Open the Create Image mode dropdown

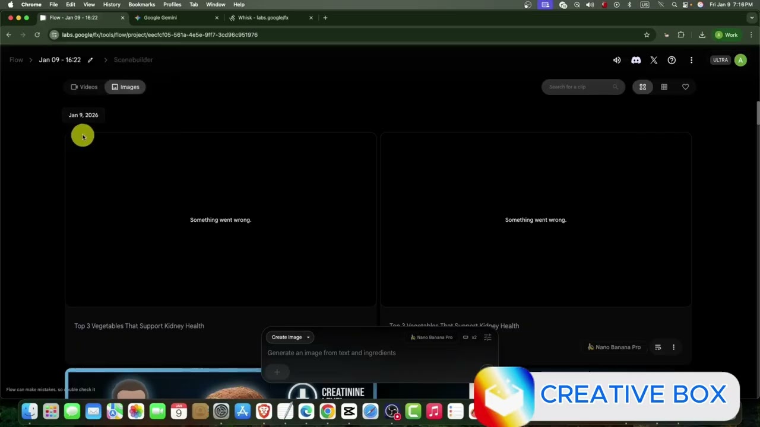(290, 337)
